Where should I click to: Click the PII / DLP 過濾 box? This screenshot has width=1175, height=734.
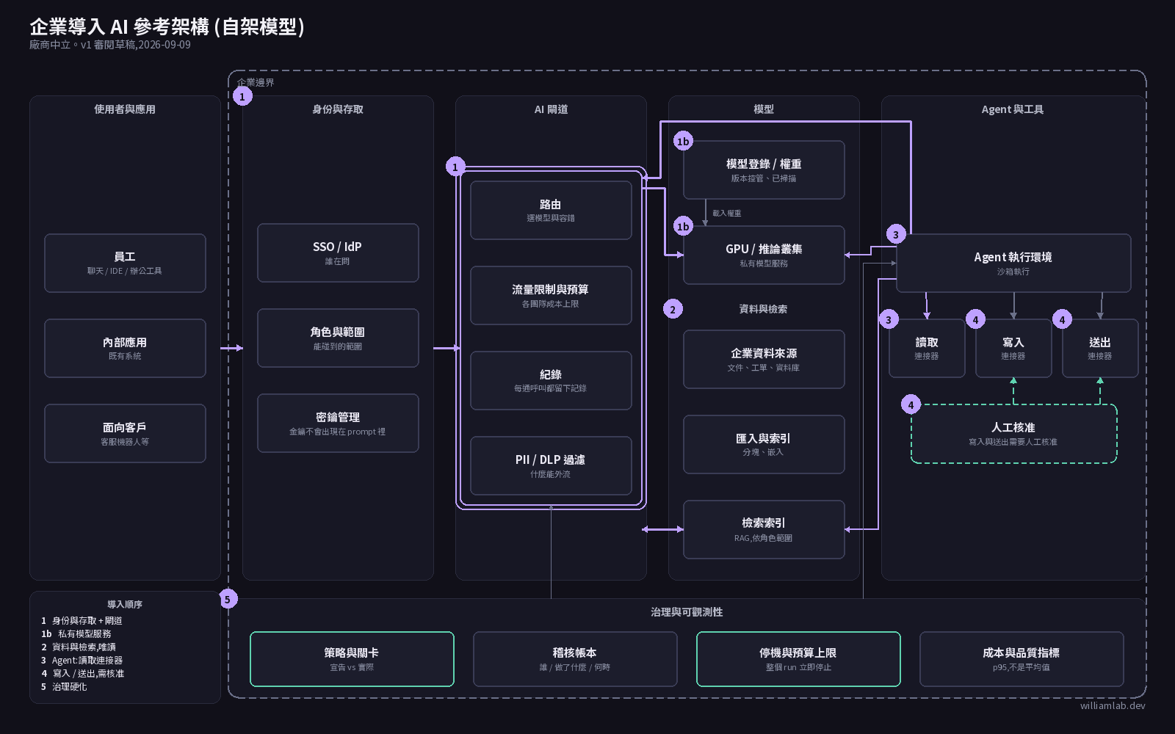(551, 465)
